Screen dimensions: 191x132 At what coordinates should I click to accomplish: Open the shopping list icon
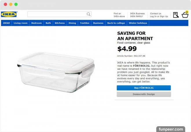[x=176, y=15]
